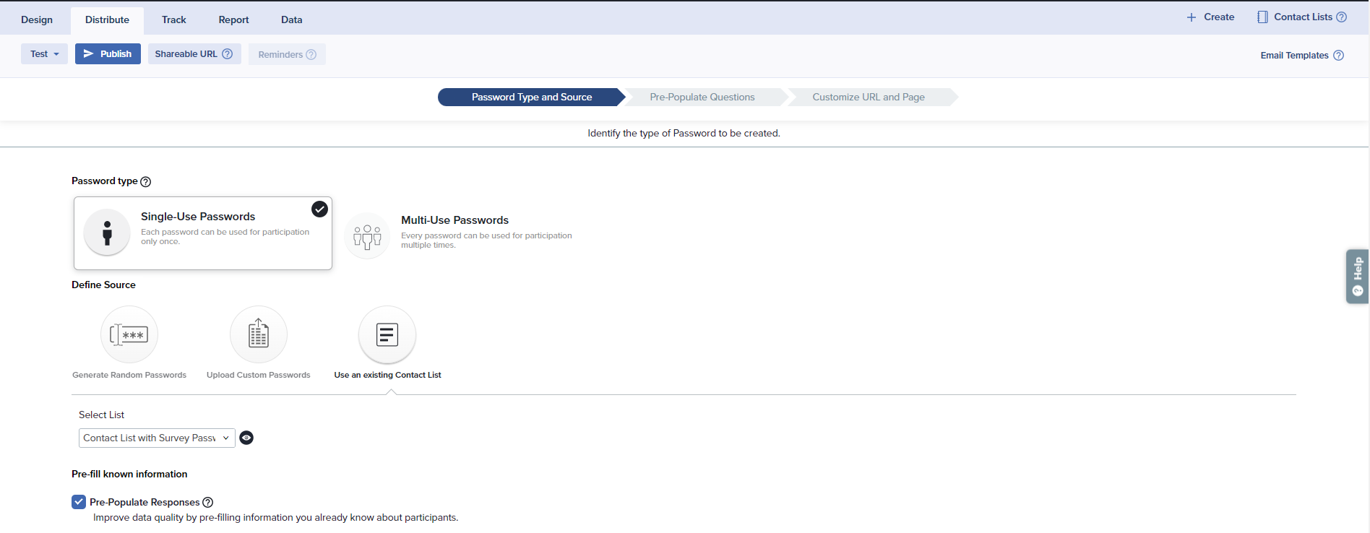Switch to the Design tab
This screenshot has width=1370, height=533.
(x=37, y=20)
